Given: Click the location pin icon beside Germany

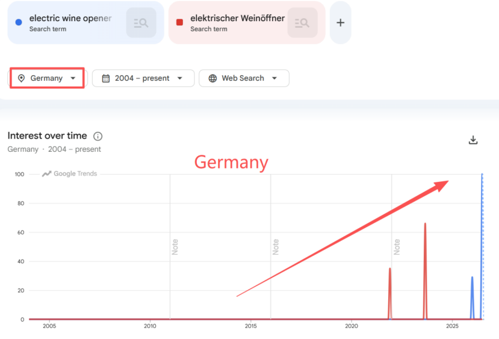Looking at the screenshot, I should pos(21,78).
